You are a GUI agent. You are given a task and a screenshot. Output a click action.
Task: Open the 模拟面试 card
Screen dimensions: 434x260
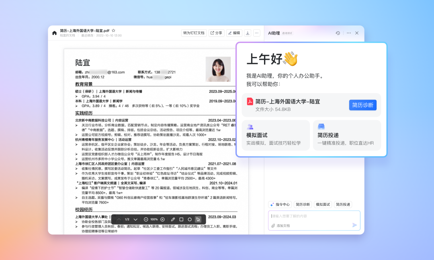tap(275, 135)
